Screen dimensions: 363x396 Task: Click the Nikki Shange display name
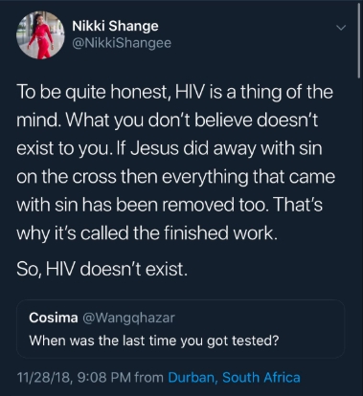point(115,26)
